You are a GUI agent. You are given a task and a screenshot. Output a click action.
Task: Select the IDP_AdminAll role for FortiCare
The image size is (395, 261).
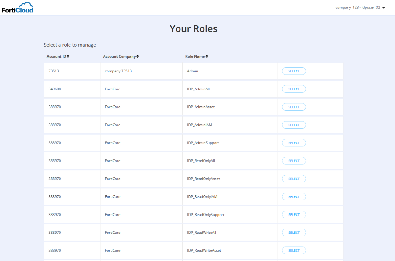(294, 89)
